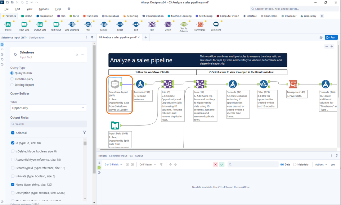The height and width of the screenshot is (205, 341).
Task: Add a new workflow tab
Action: point(146,38)
